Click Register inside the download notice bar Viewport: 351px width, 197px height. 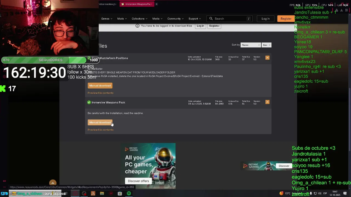tap(214, 26)
